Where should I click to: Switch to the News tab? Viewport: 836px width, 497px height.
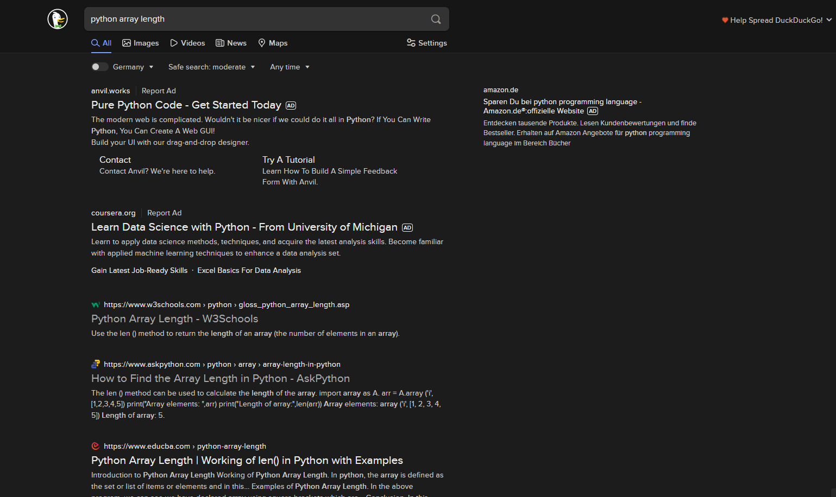click(231, 43)
